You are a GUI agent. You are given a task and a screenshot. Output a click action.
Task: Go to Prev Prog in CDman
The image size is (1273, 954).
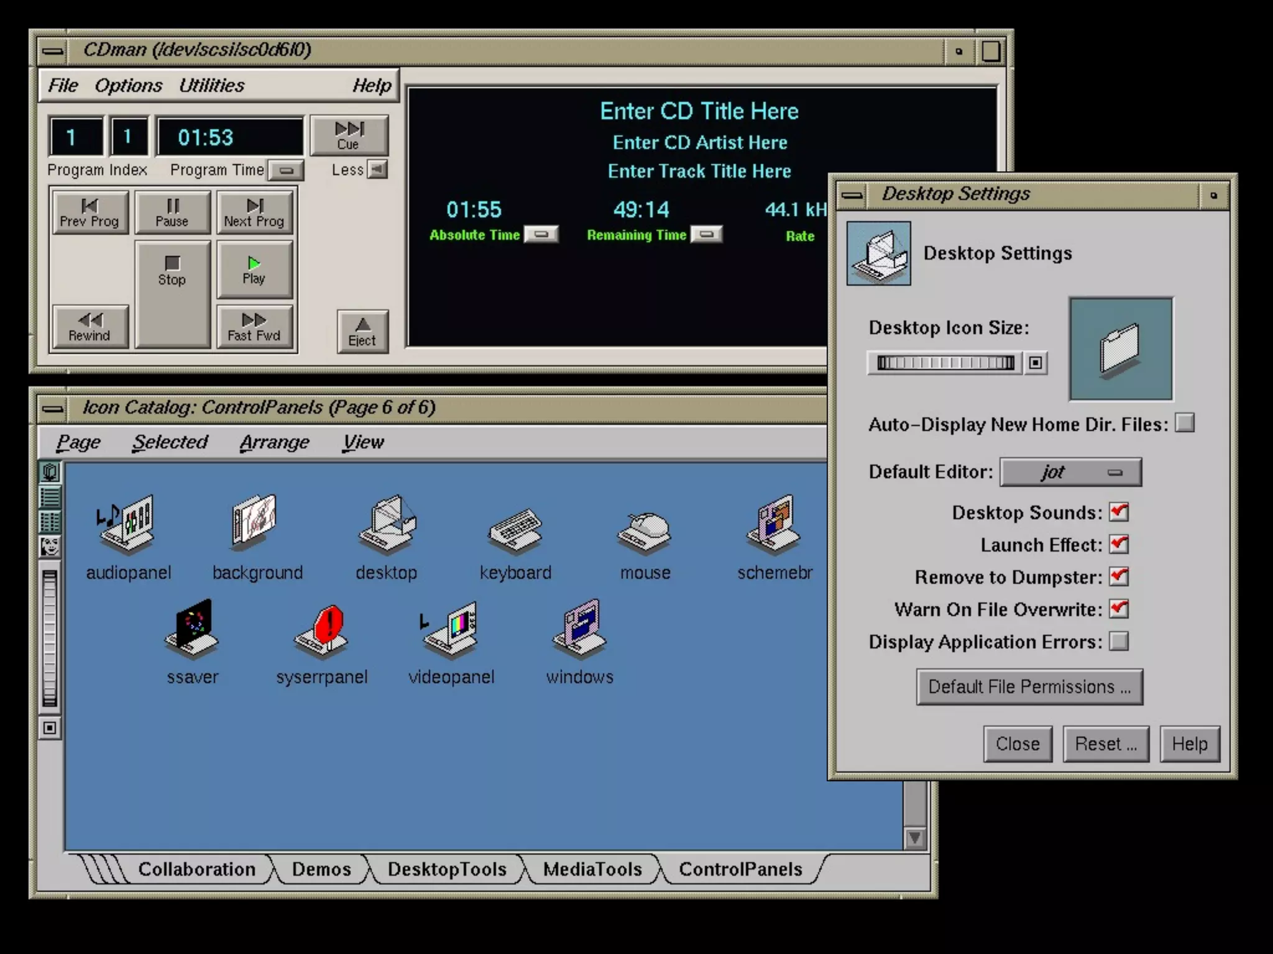(90, 212)
